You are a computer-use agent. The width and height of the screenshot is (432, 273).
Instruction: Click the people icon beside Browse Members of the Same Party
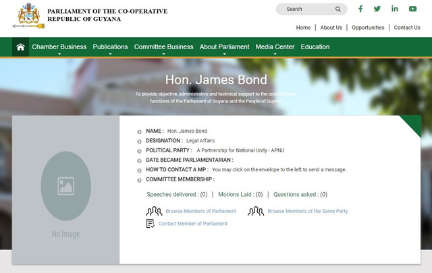pyautogui.click(x=256, y=211)
